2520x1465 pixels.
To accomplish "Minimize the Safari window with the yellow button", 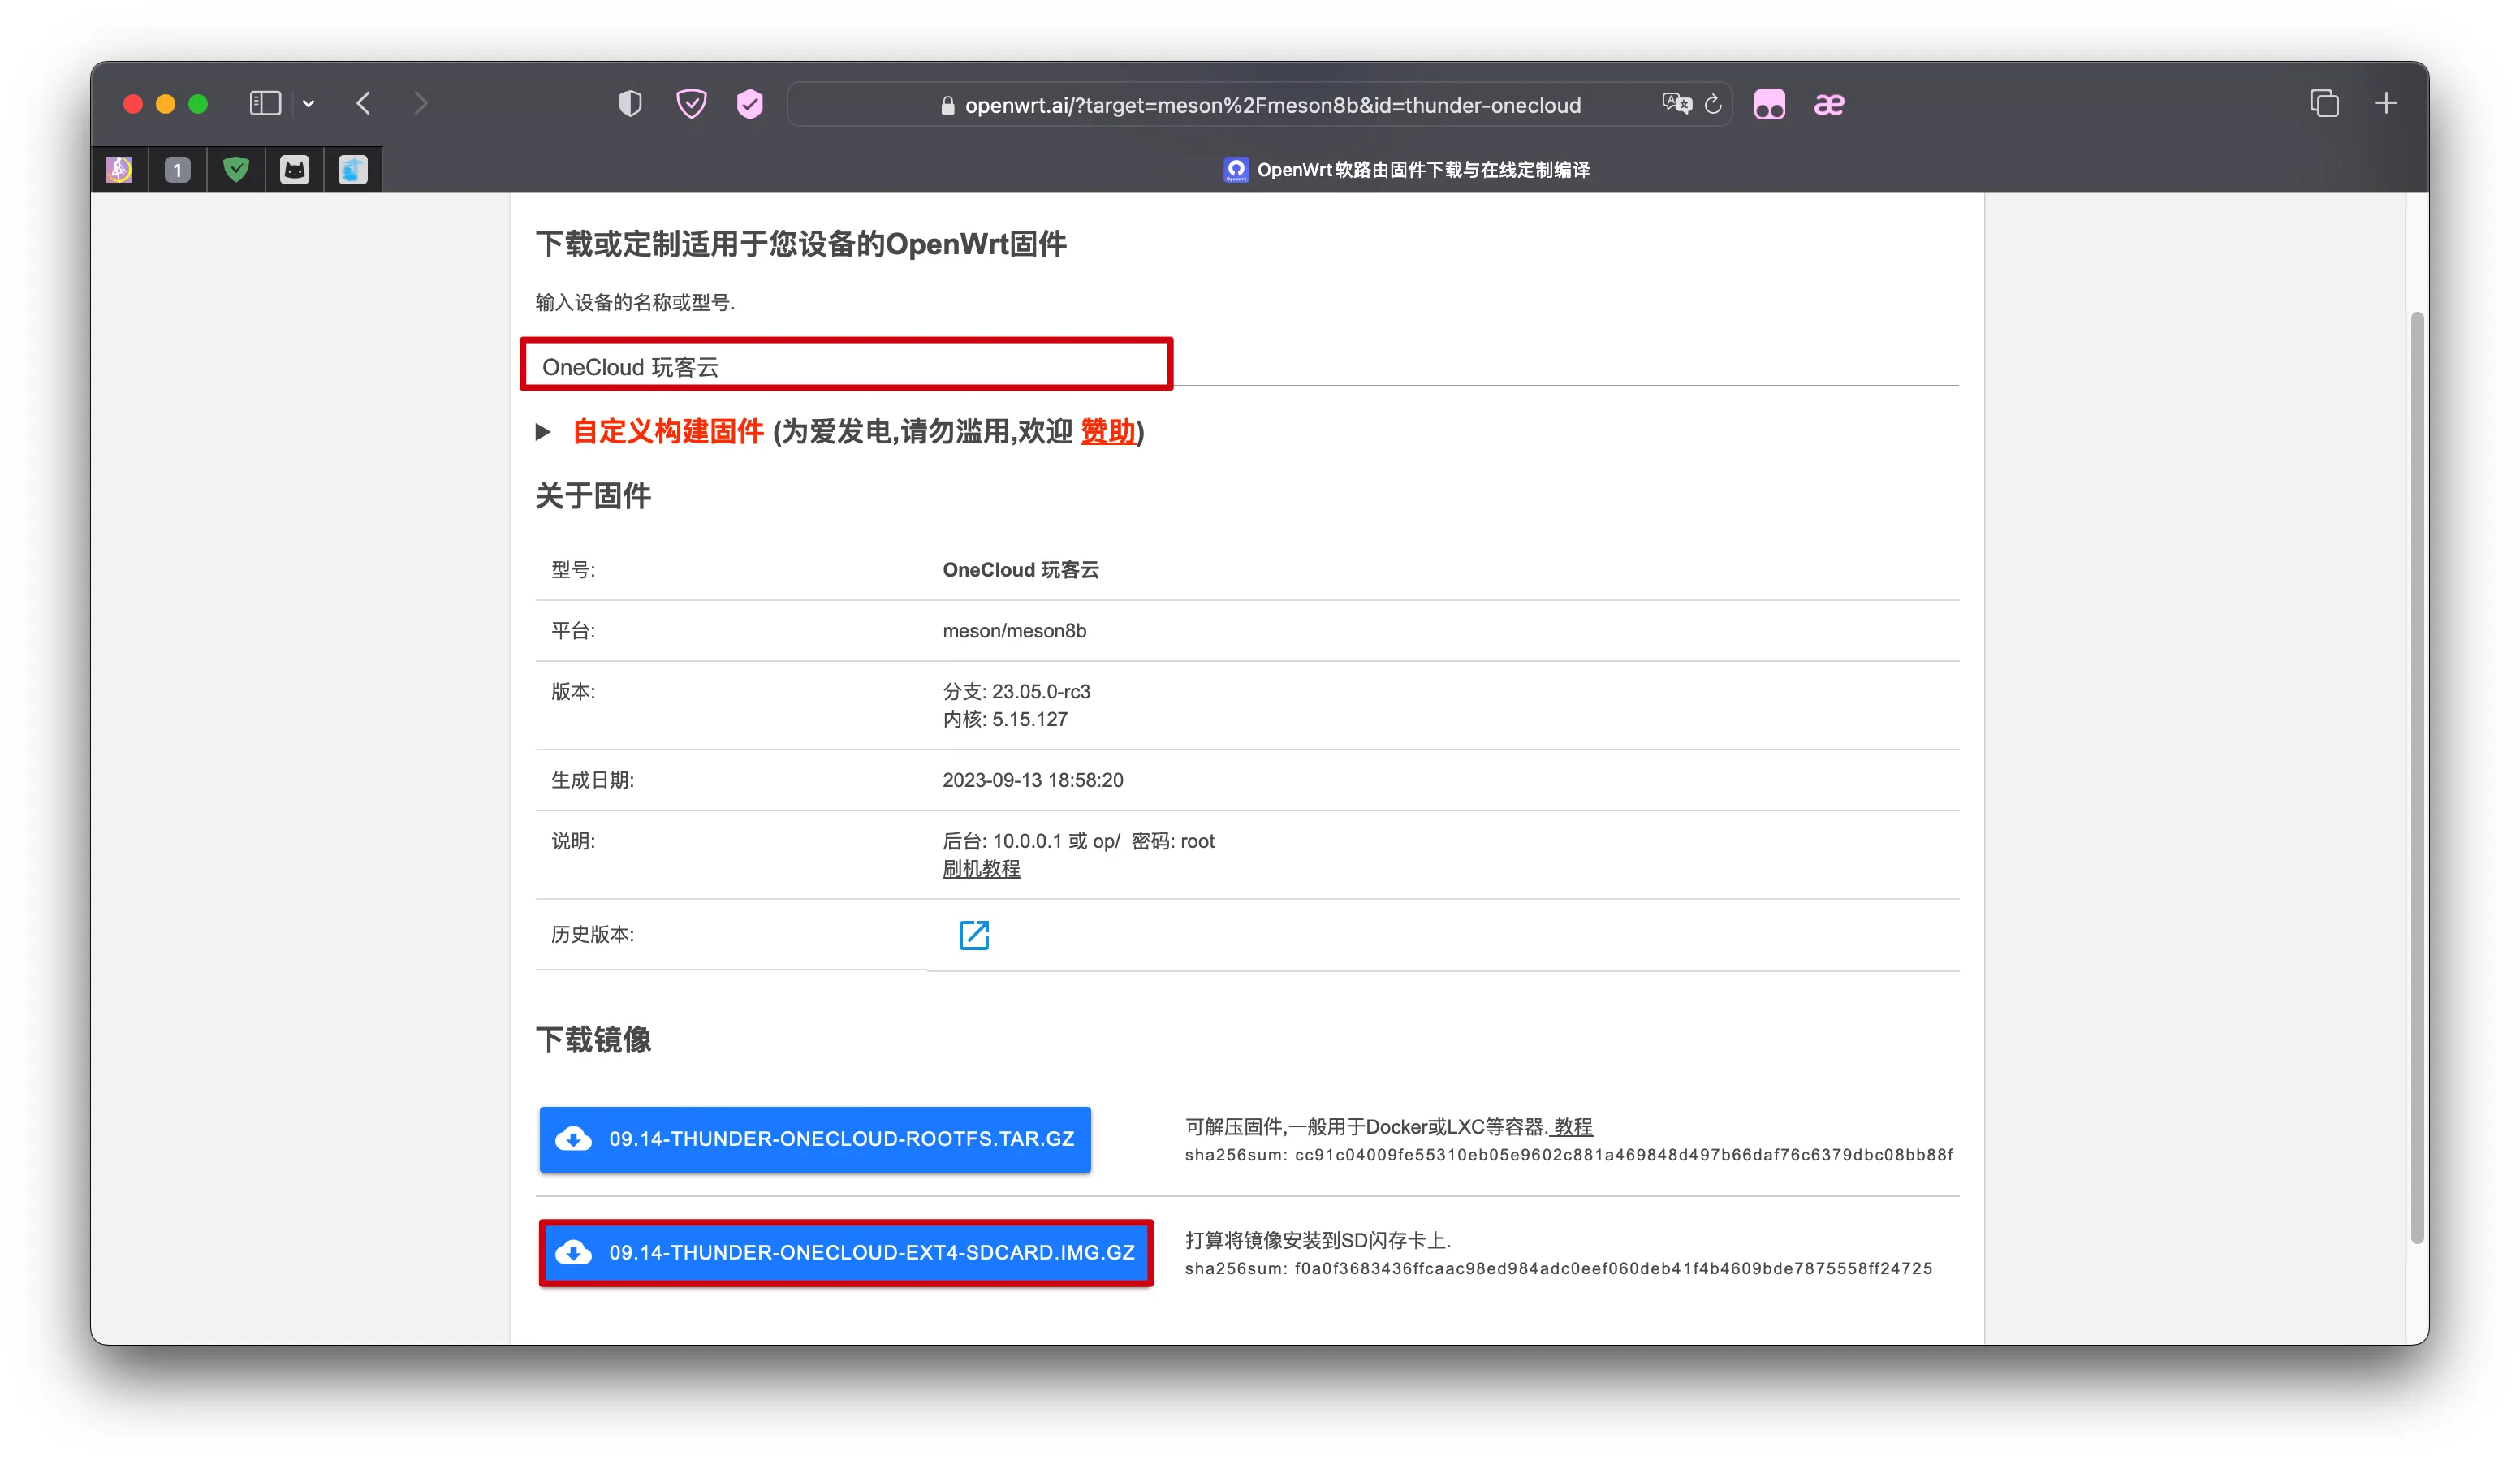I will (166, 104).
